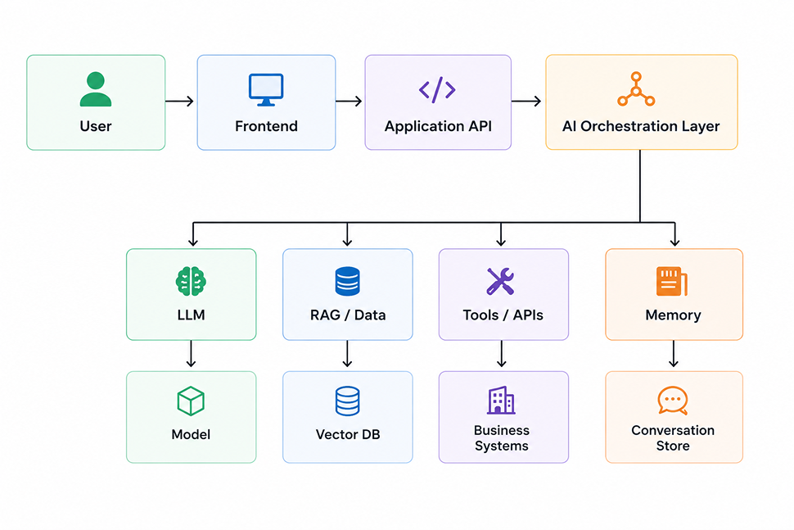Click the orange orchestration network icon
Image resolution: width=794 pixels, height=530 pixels.
point(636,89)
